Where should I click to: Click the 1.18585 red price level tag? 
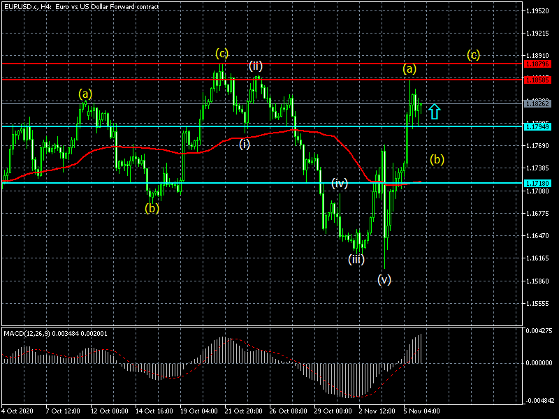click(x=537, y=80)
